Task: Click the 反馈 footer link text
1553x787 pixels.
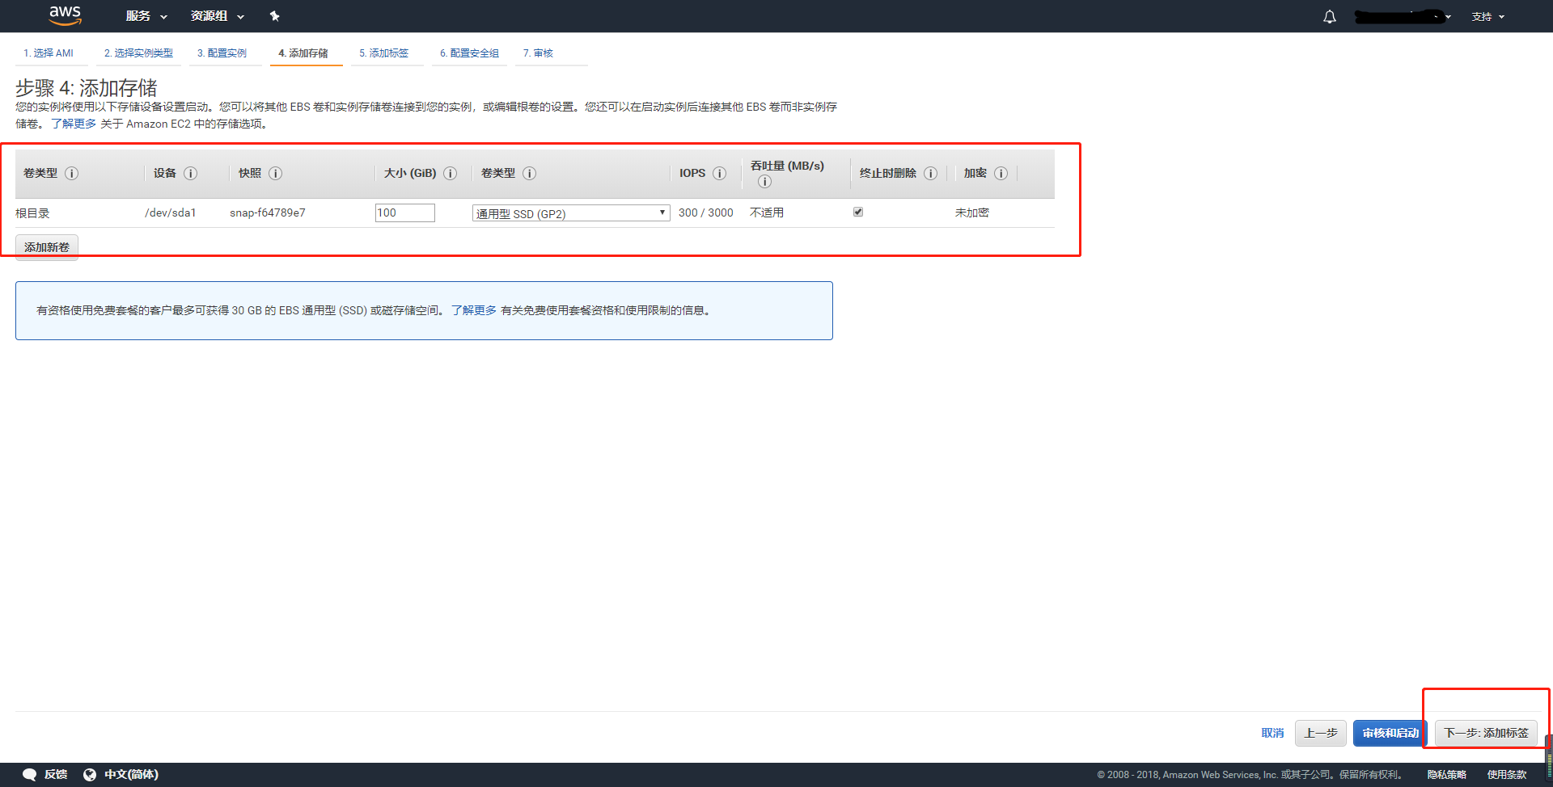Action: (x=56, y=775)
